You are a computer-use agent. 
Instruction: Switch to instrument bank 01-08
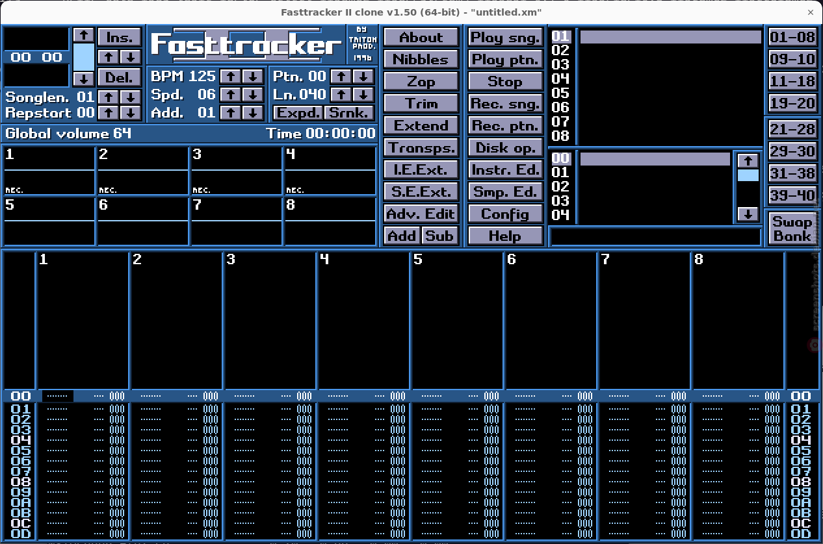point(792,37)
